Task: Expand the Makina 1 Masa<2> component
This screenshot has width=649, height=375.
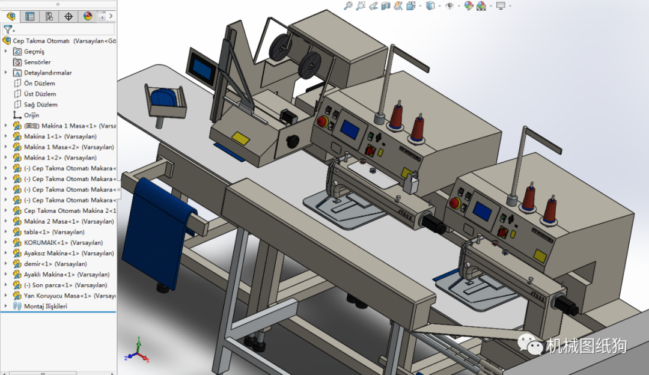Action: pos(5,147)
